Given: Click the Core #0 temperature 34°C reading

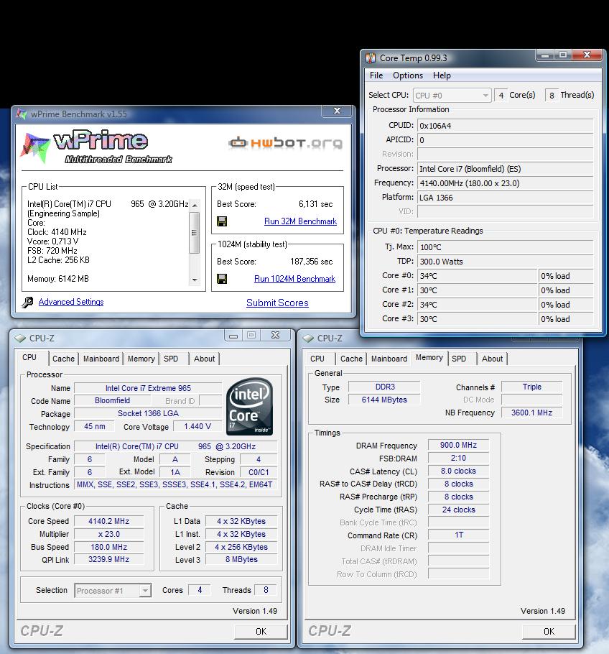Looking at the screenshot, I should click(x=477, y=276).
